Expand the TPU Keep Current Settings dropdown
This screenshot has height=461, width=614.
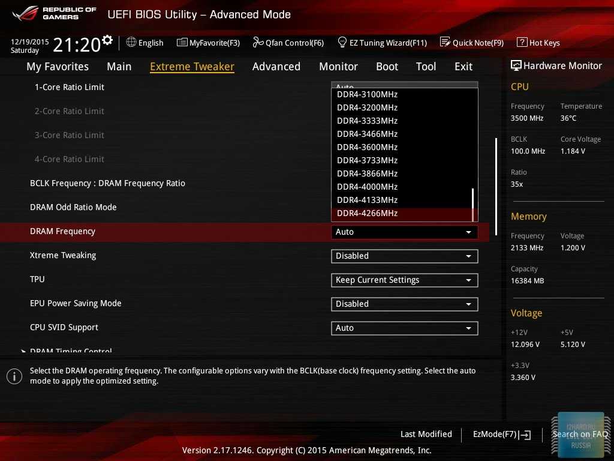pos(404,280)
